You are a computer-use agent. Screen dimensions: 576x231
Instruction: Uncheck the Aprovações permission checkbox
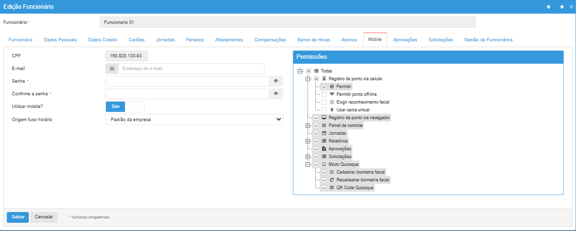(316, 149)
